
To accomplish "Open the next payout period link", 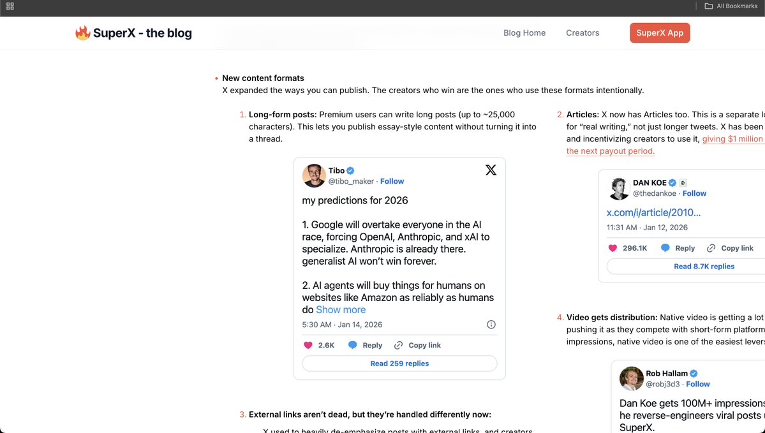I will coord(611,151).
